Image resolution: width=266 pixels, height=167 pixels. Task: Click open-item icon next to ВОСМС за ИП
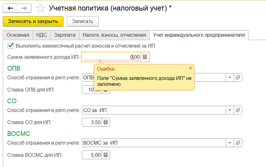pos(238,143)
